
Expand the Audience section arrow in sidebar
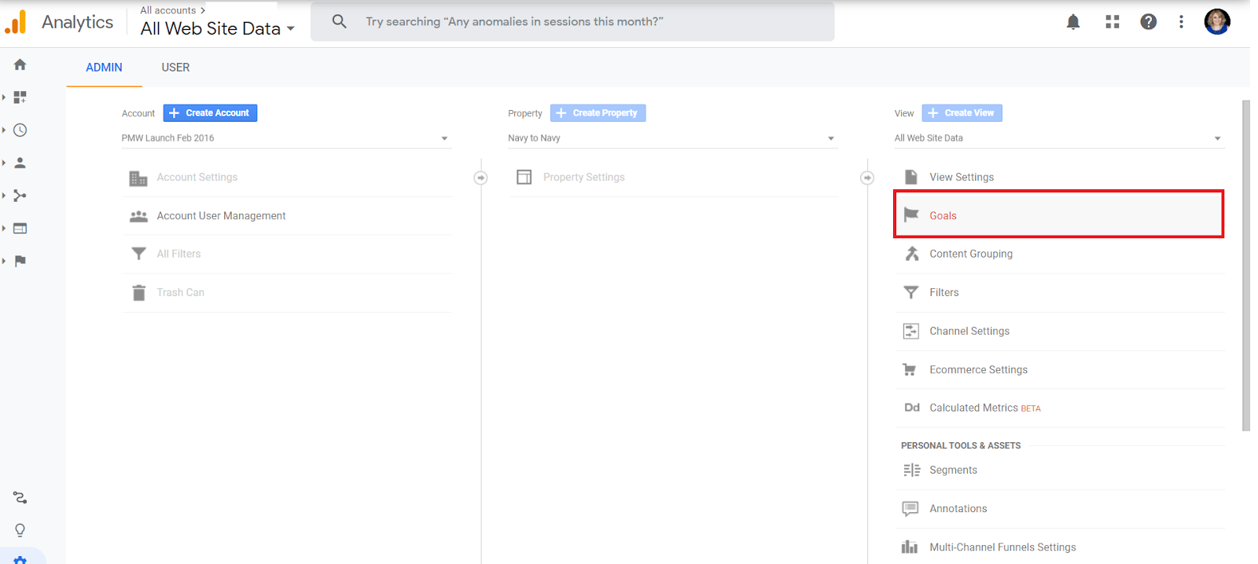4,163
